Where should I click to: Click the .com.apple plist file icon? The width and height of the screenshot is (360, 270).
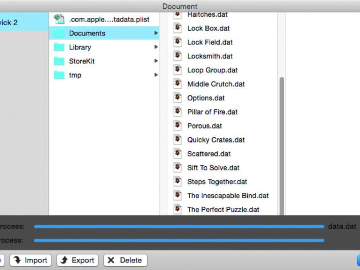(59, 19)
